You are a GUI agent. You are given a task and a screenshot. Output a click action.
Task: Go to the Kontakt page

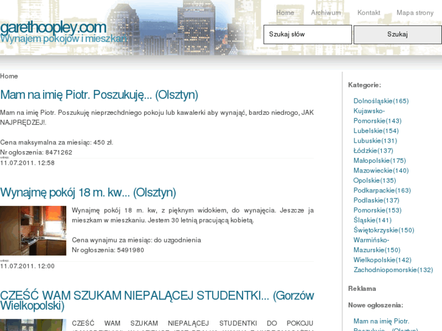click(368, 13)
